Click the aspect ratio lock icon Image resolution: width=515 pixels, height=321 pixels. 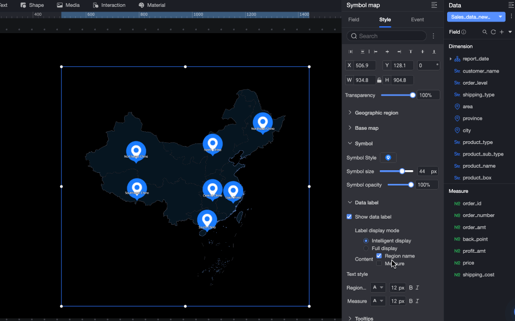[379, 80]
